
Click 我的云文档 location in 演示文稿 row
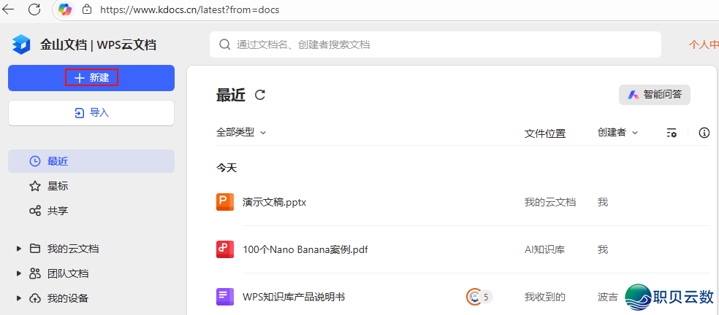coord(550,202)
